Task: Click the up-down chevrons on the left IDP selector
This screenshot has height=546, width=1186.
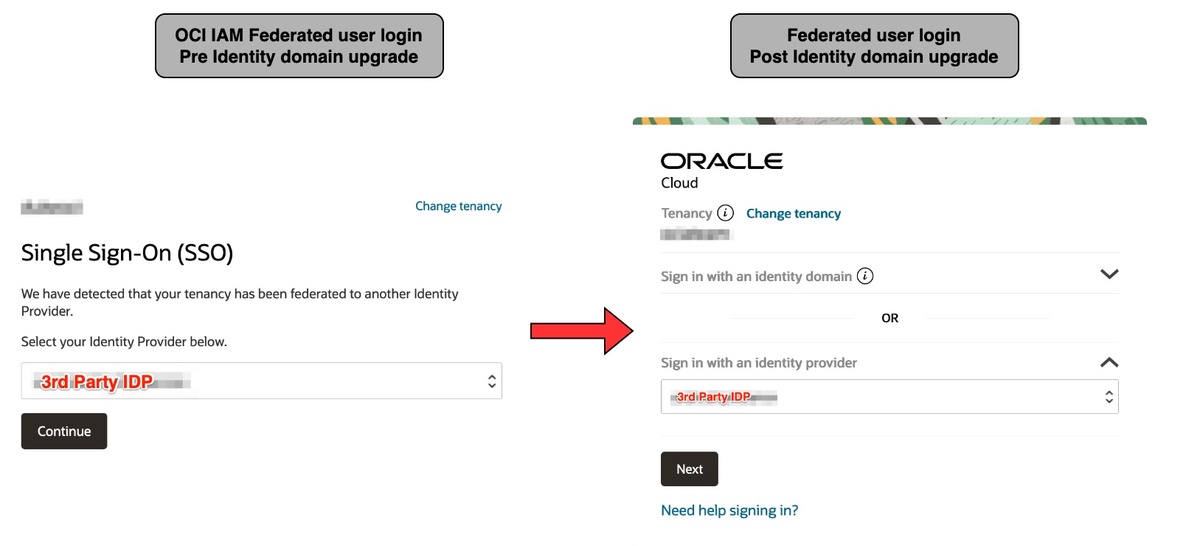Action: [492, 380]
